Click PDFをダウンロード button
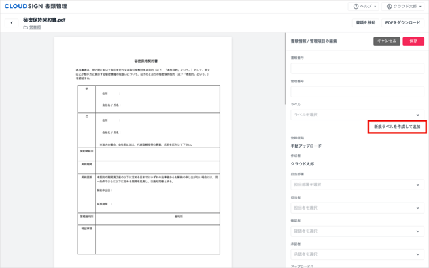This screenshot has width=429, height=268. click(x=402, y=22)
